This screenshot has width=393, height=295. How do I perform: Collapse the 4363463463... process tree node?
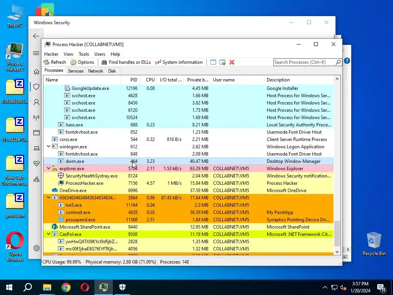[x=48, y=198]
